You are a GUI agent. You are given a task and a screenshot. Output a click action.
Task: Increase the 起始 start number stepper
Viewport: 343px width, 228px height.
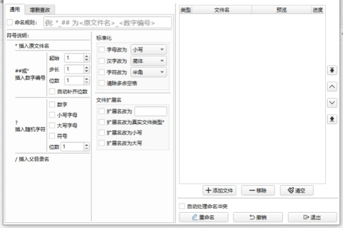(86, 55)
